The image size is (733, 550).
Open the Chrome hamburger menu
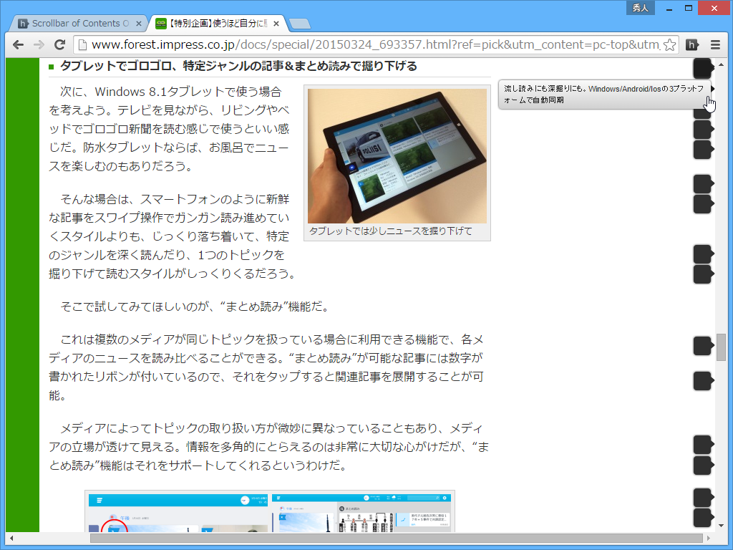pyautogui.click(x=715, y=44)
